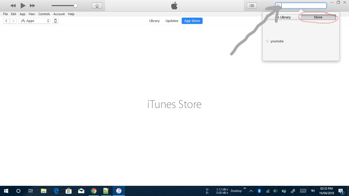Image resolution: width=349 pixels, height=196 pixels.
Task: Select the In Library search scope
Action: [283, 17]
